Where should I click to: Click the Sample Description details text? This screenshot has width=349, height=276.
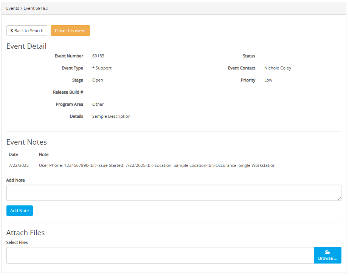point(111,116)
